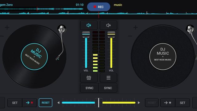Screen dimensions: 197x111
Task: Click the right yellow VOL slider handle
Action: (x=111, y=34)
